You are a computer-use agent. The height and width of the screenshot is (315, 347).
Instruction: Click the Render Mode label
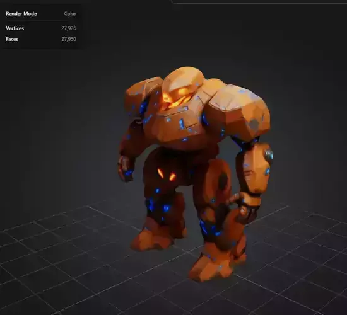21,14
